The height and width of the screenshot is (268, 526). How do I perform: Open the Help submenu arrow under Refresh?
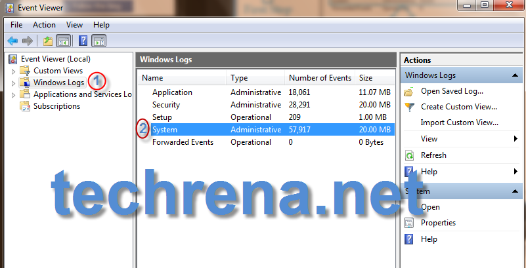coord(516,172)
